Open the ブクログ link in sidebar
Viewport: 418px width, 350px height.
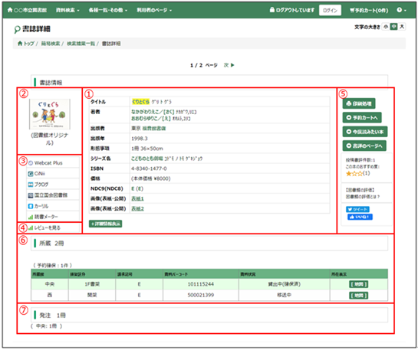tap(38, 184)
